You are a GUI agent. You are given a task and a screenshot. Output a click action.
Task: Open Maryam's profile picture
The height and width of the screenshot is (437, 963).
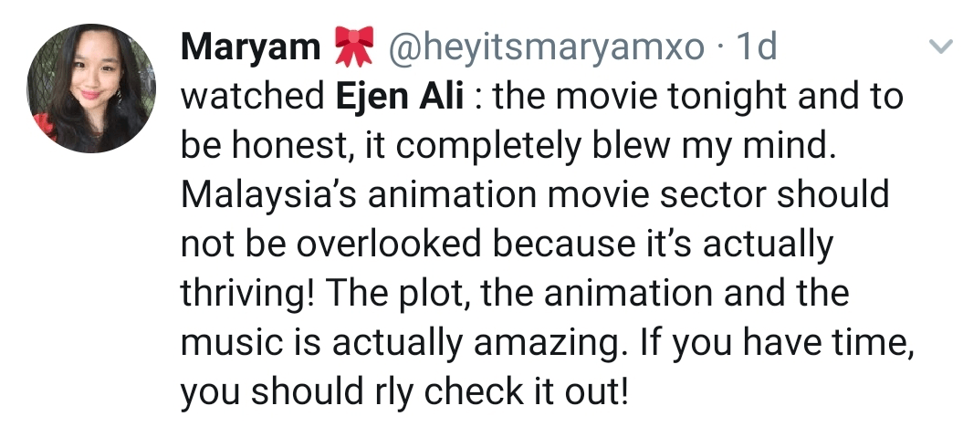pos(91,88)
